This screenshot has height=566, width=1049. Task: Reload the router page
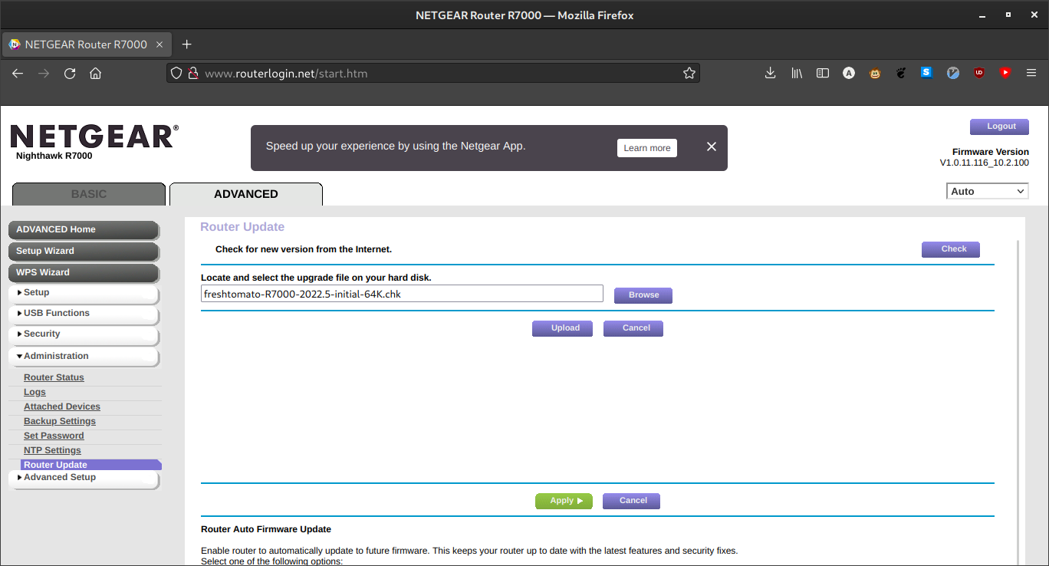pos(70,73)
